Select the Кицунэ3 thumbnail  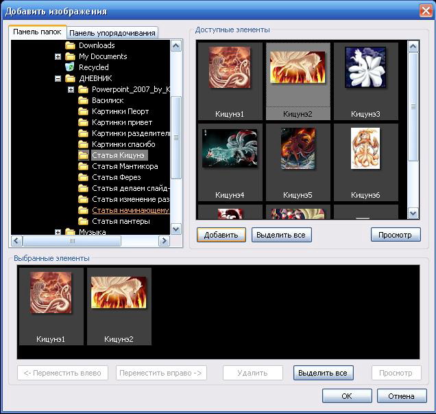(x=365, y=81)
